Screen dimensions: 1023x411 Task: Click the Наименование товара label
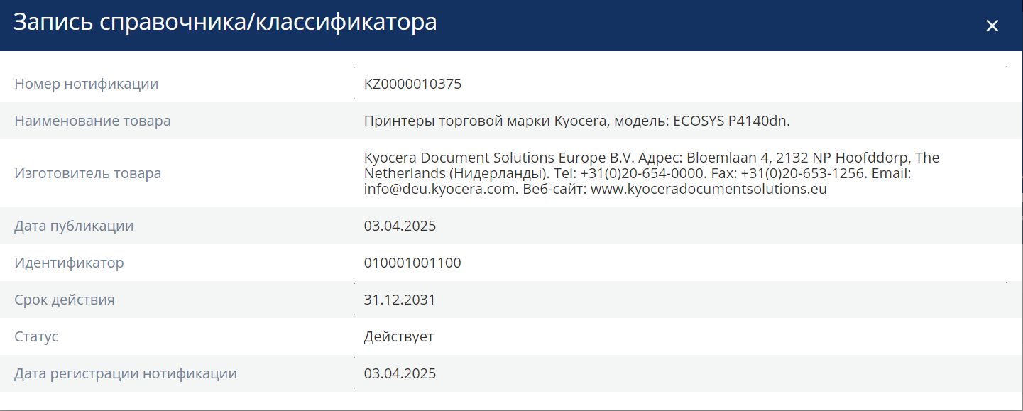[x=92, y=121]
